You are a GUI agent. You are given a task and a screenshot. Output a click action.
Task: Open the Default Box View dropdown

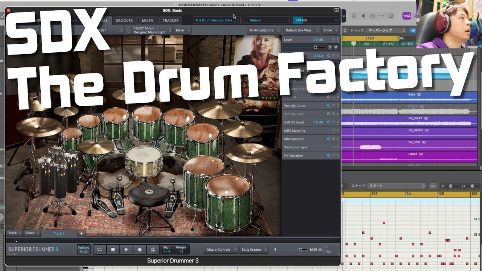[302, 30]
